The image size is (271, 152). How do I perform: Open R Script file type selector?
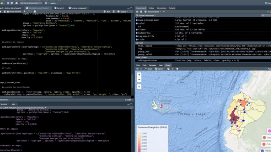129,100
